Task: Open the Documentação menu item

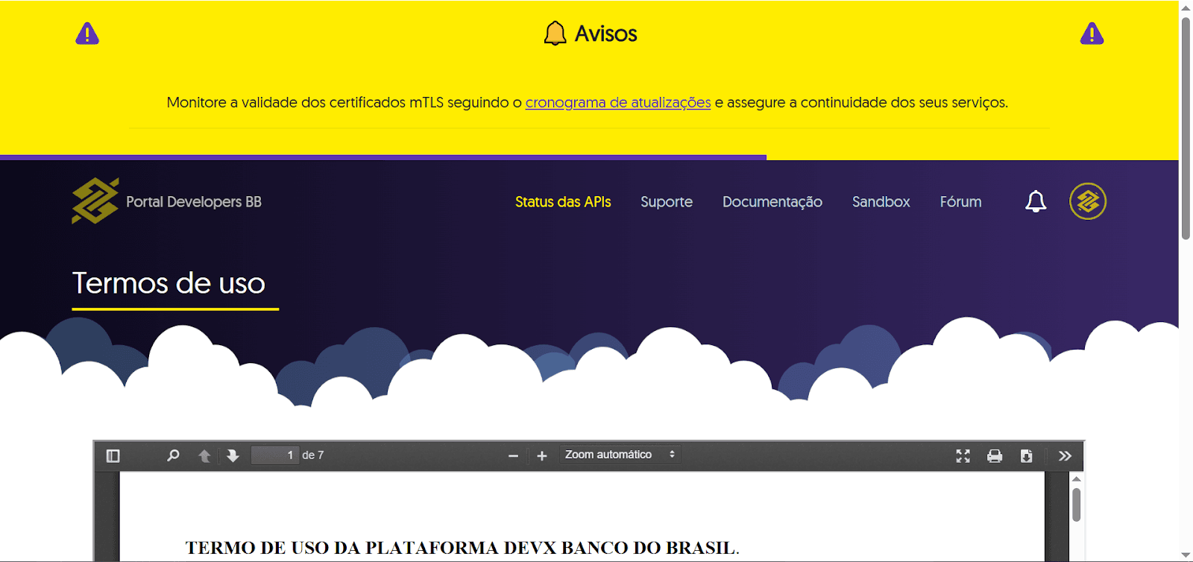Action: [x=772, y=202]
